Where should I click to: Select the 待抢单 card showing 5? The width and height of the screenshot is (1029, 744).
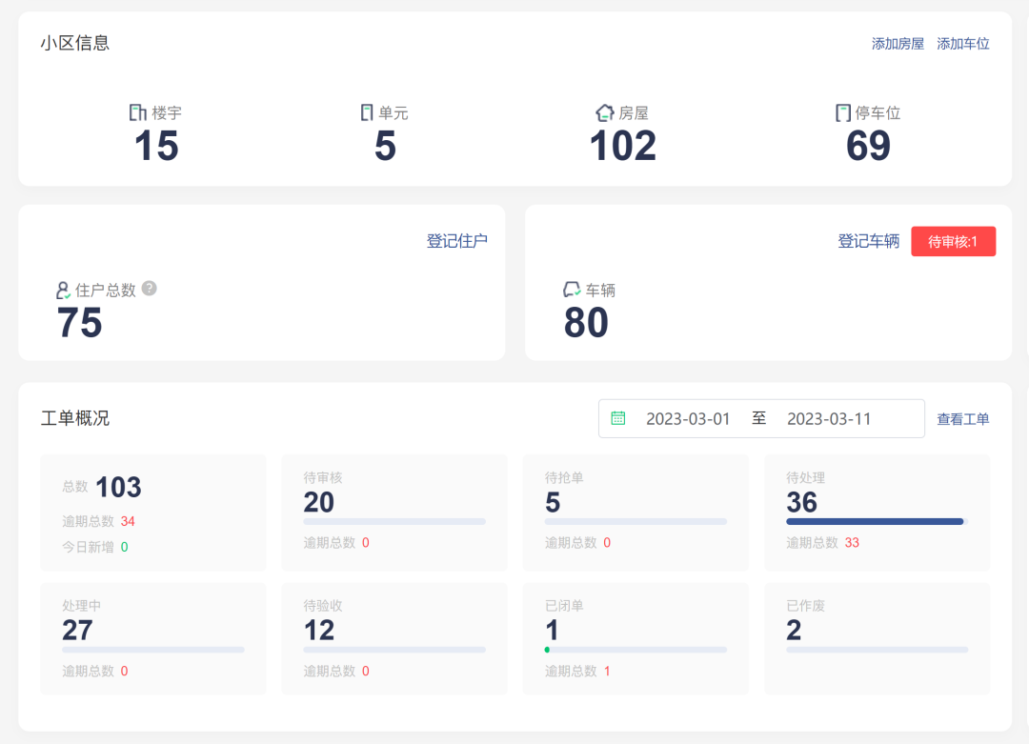point(635,513)
